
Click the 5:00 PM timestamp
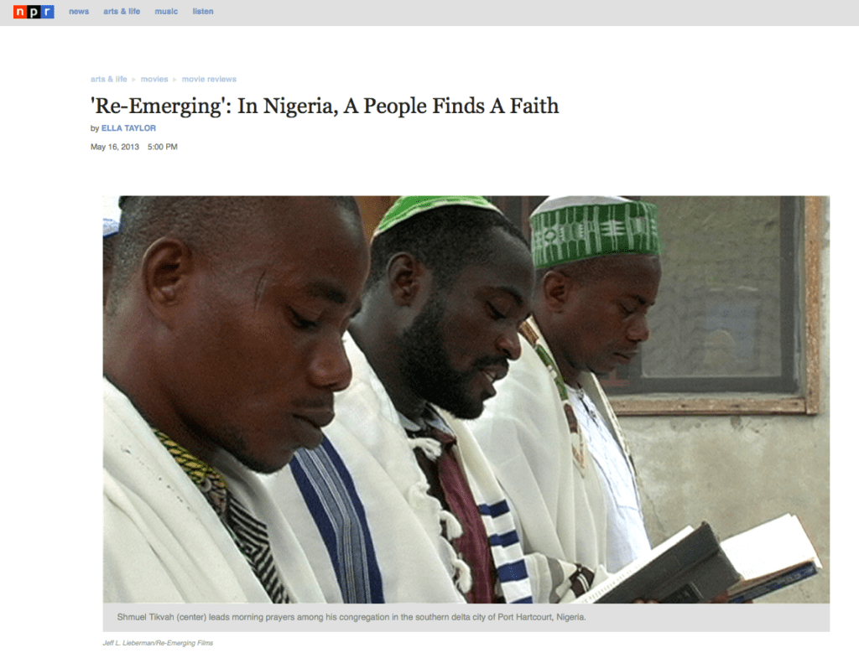coord(162,147)
